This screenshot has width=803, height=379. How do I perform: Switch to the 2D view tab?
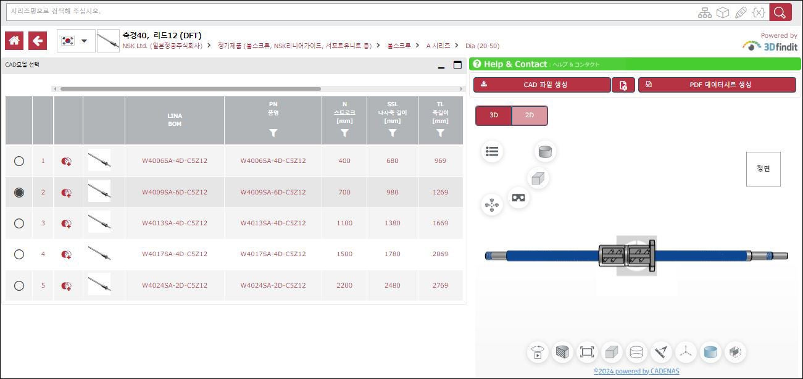coord(530,115)
